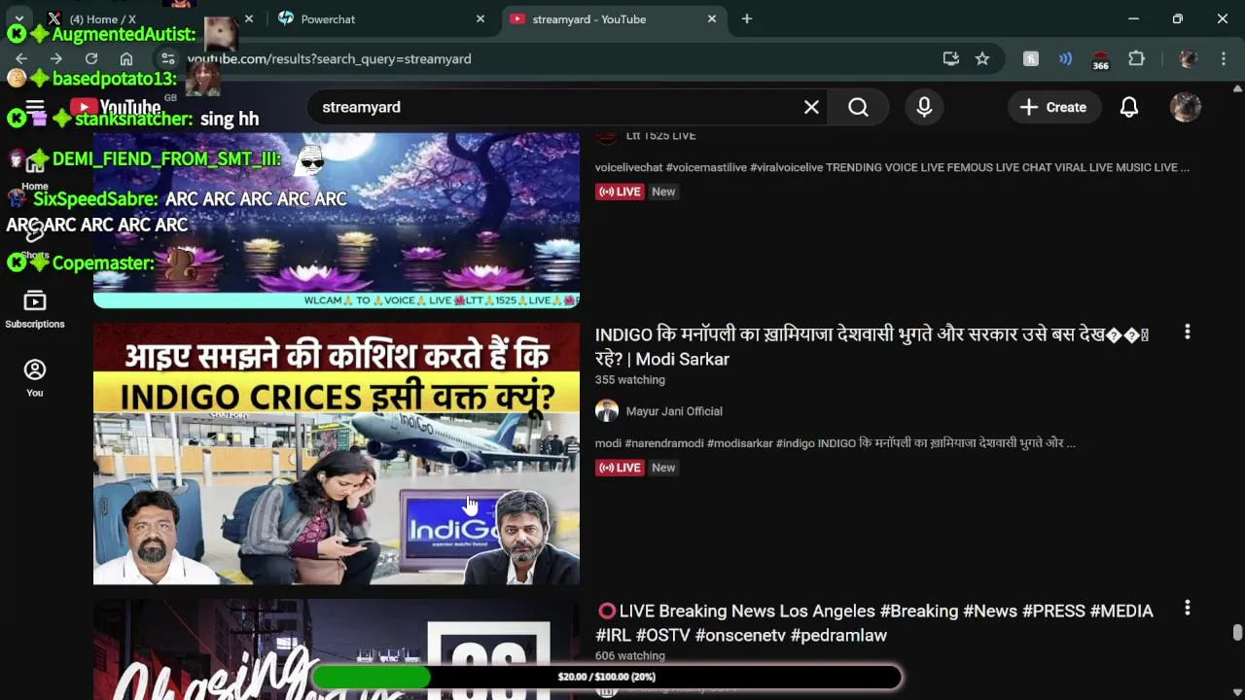This screenshot has height=700, width=1245.
Task: Click the LIVE badge under voicelivechat description
Action: 621,192
